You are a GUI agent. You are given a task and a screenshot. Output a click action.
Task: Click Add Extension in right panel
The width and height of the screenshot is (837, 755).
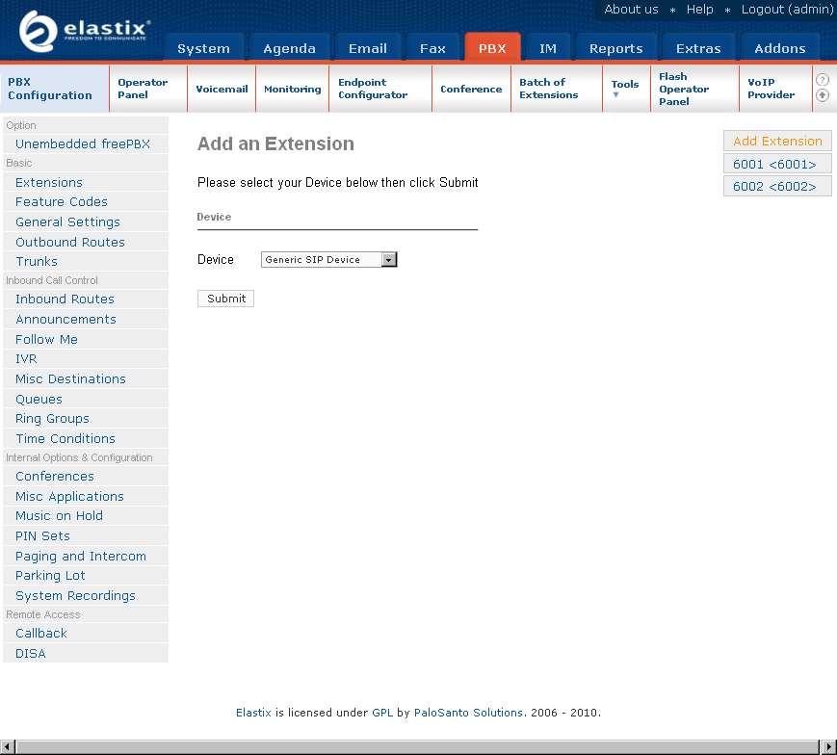click(777, 141)
